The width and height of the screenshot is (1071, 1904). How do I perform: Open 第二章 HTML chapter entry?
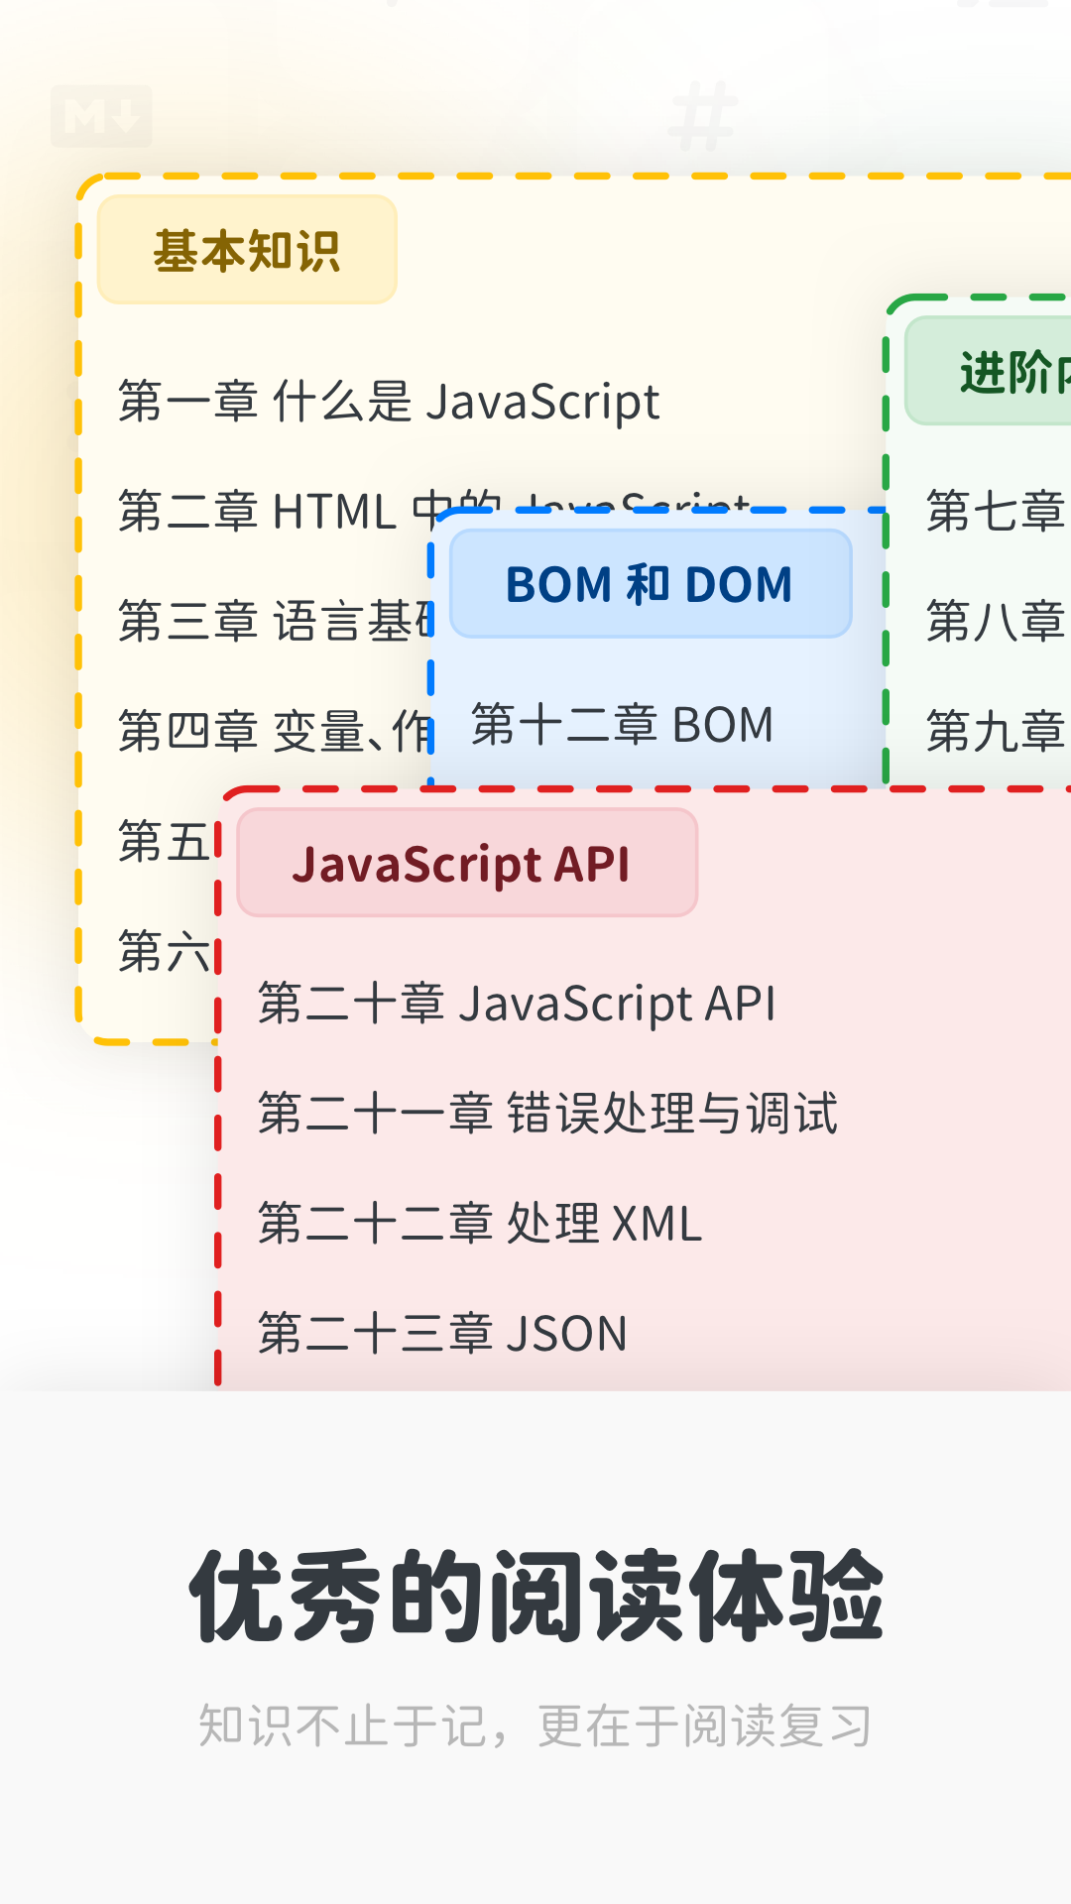coord(268,512)
